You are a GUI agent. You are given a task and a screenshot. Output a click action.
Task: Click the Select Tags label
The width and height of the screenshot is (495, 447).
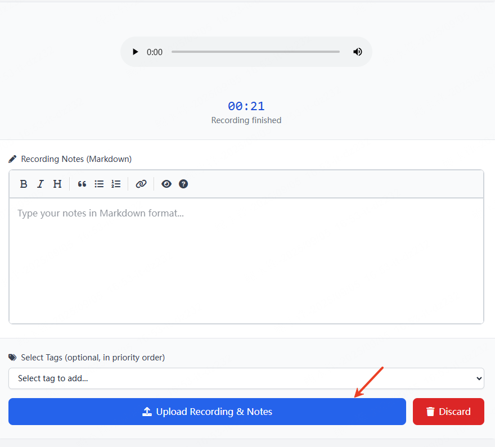pos(93,358)
